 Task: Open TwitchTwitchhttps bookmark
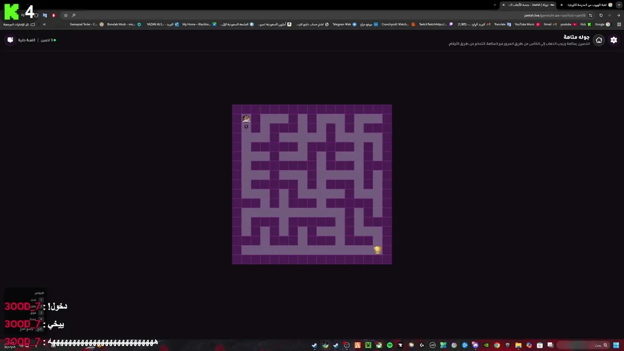pyautogui.click(x=436, y=24)
